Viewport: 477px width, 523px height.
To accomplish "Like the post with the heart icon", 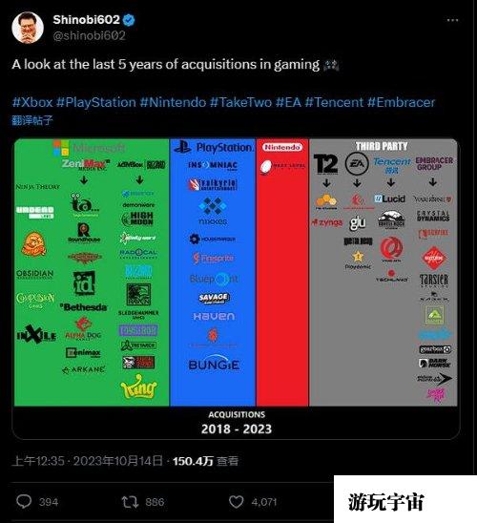I will [x=236, y=502].
